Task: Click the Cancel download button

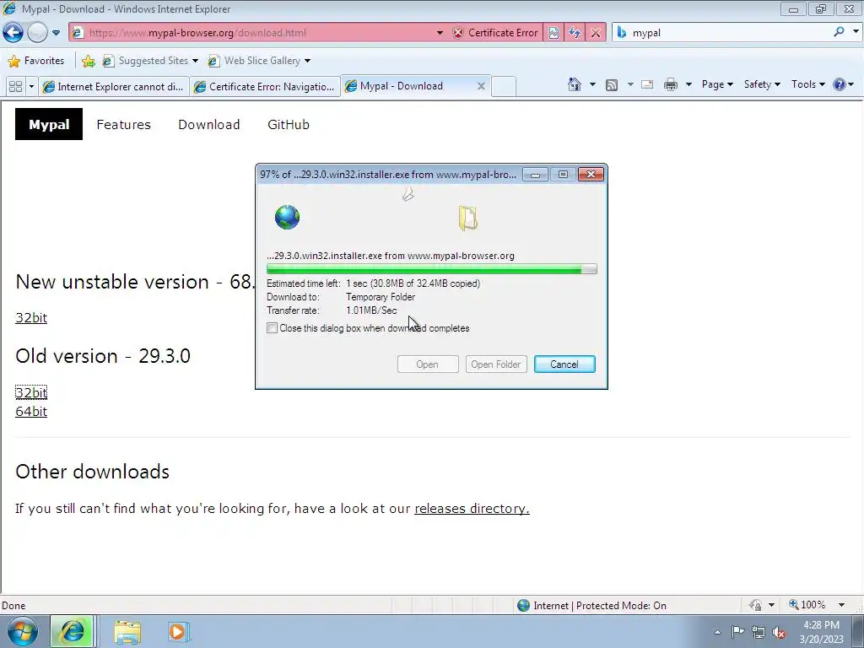Action: pyautogui.click(x=564, y=364)
